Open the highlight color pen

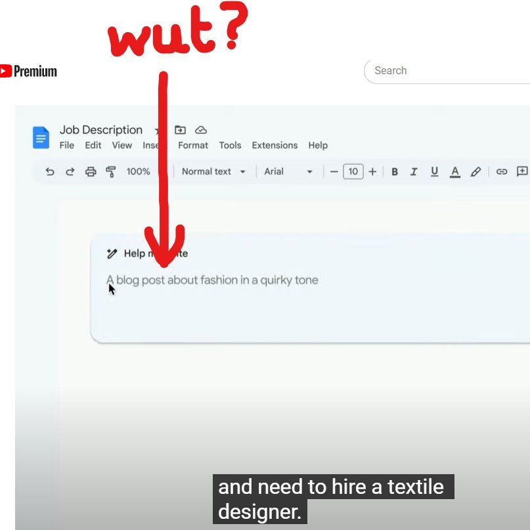click(475, 171)
